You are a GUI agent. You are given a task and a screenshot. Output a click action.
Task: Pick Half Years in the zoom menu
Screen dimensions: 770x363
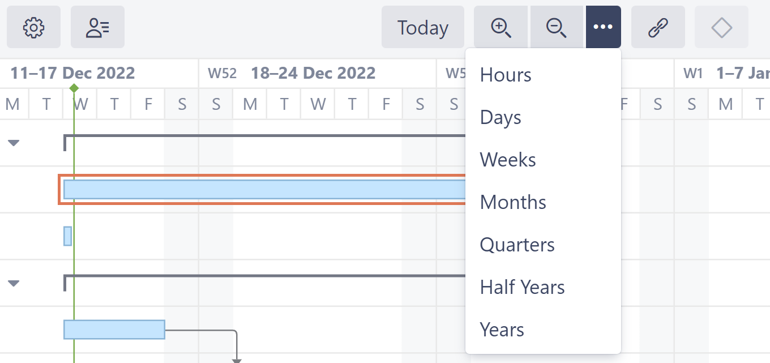(522, 287)
